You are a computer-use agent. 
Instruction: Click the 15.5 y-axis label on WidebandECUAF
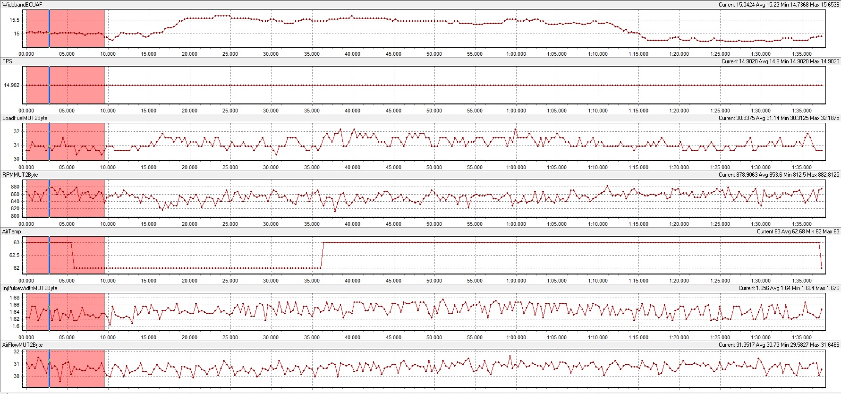[14, 20]
